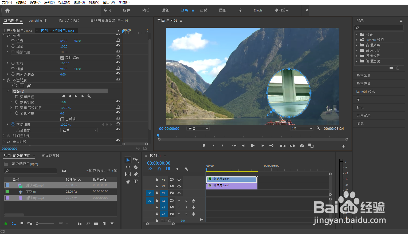408x234 pixels.
Task: Open the 基本图形 panel
Action: point(363,75)
